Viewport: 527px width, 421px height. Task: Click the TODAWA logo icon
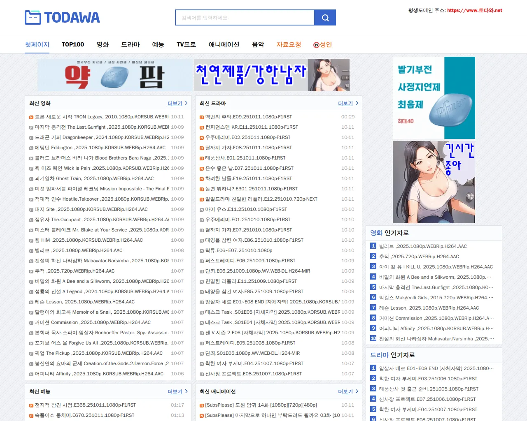click(33, 17)
